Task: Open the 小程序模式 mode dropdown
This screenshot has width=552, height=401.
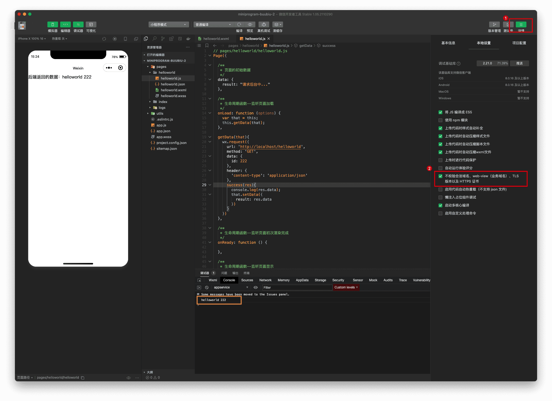Action: pyautogui.click(x=168, y=24)
